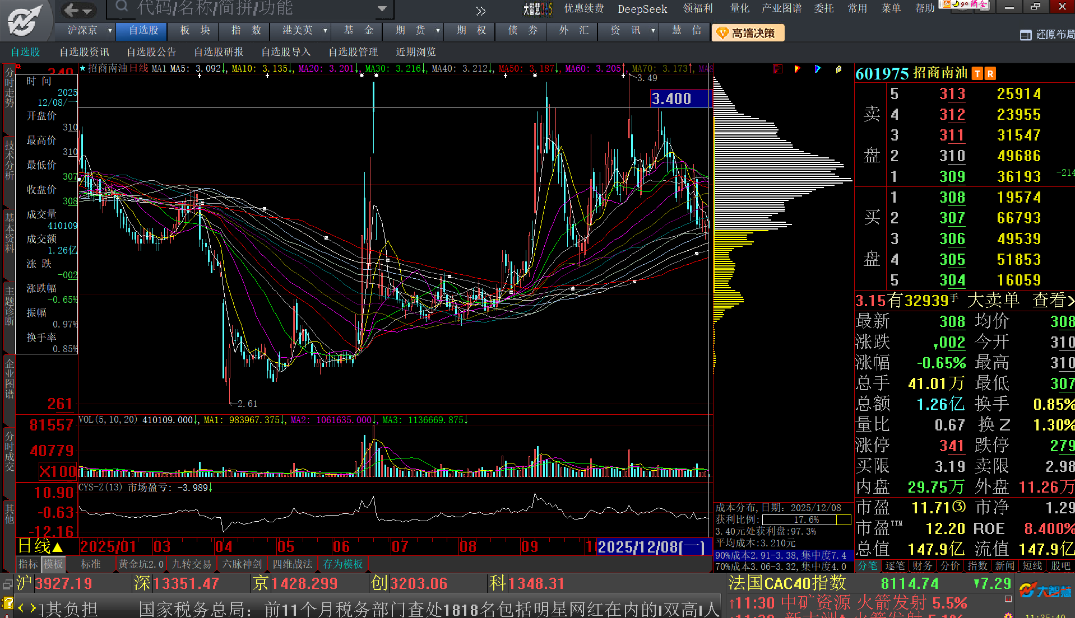Open the 股吧 tab in quote panel
Viewport: 1075px width, 618px height.
[1060, 566]
